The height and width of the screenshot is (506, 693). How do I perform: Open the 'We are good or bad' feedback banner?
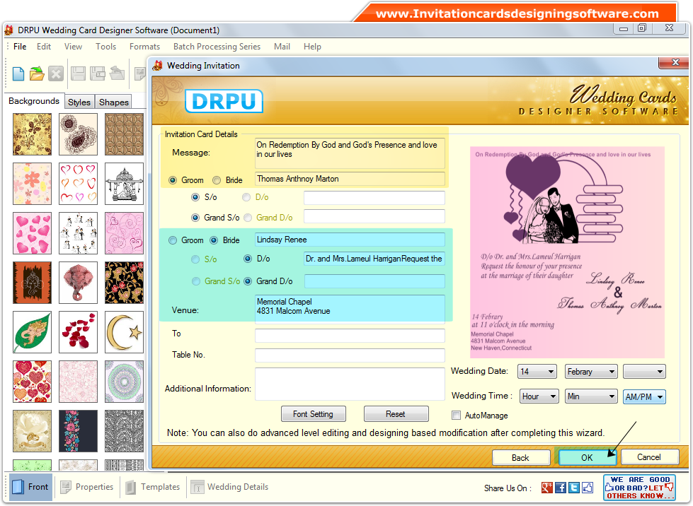click(639, 488)
